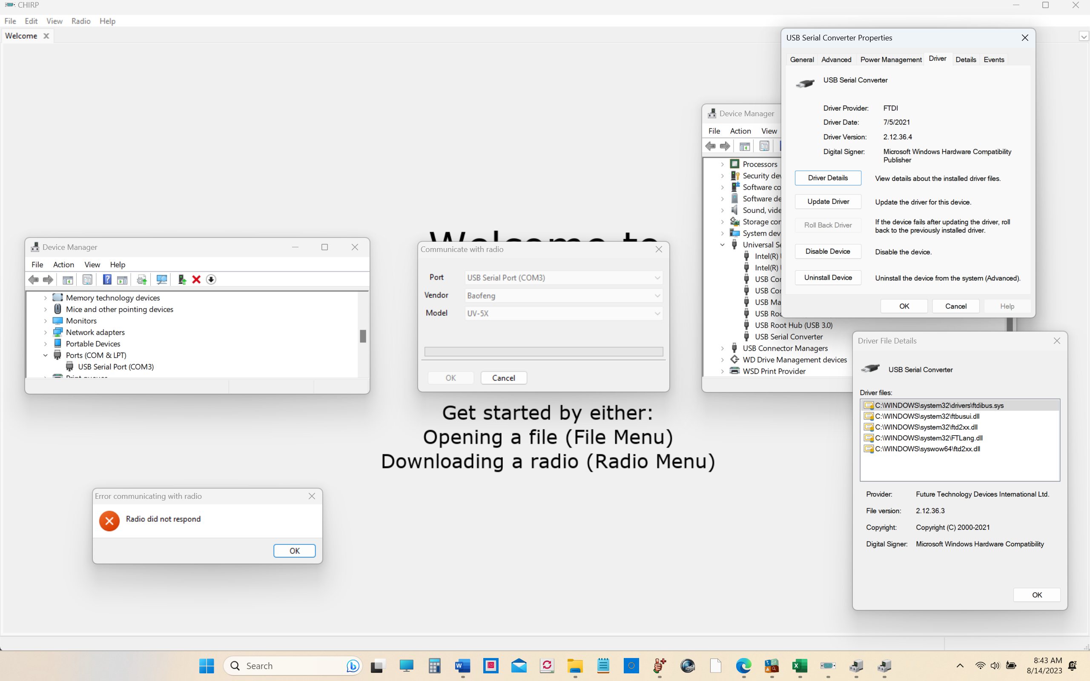Open Excel from the taskbar
This screenshot has height=681, width=1090.
click(x=800, y=666)
